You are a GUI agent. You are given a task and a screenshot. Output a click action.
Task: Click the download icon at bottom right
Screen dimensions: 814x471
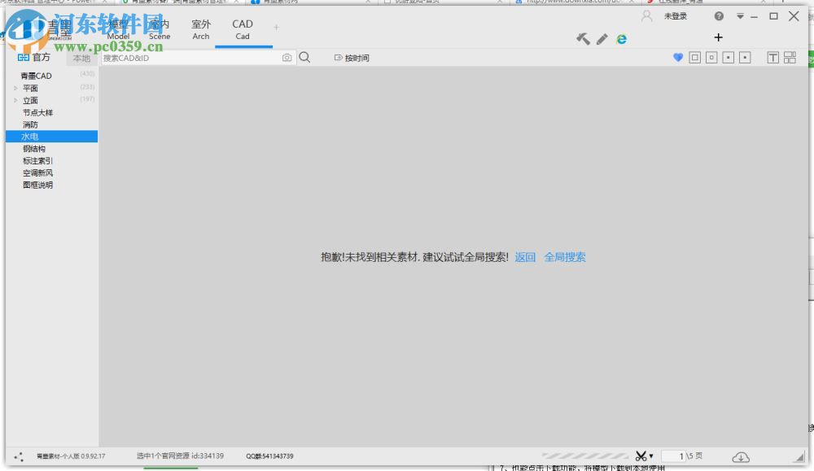click(741, 456)
